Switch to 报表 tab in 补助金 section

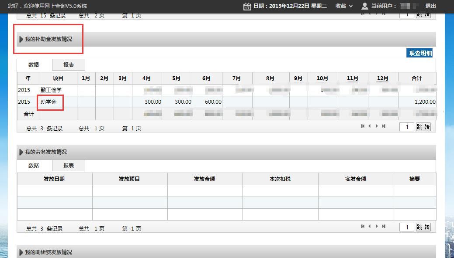[x=69, y=65]
